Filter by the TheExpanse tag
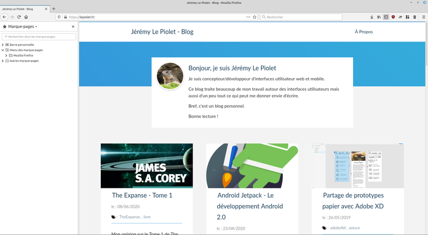428x235 pixels. click(x=130, y=217)
